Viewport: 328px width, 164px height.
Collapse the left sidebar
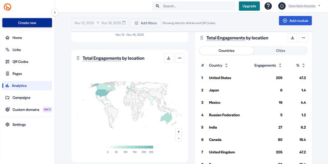pos(55,13)
